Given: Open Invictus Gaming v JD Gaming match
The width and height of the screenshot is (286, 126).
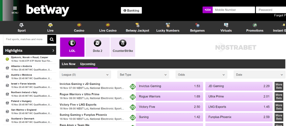Looking at the screenshot, I should coord(80,84).
